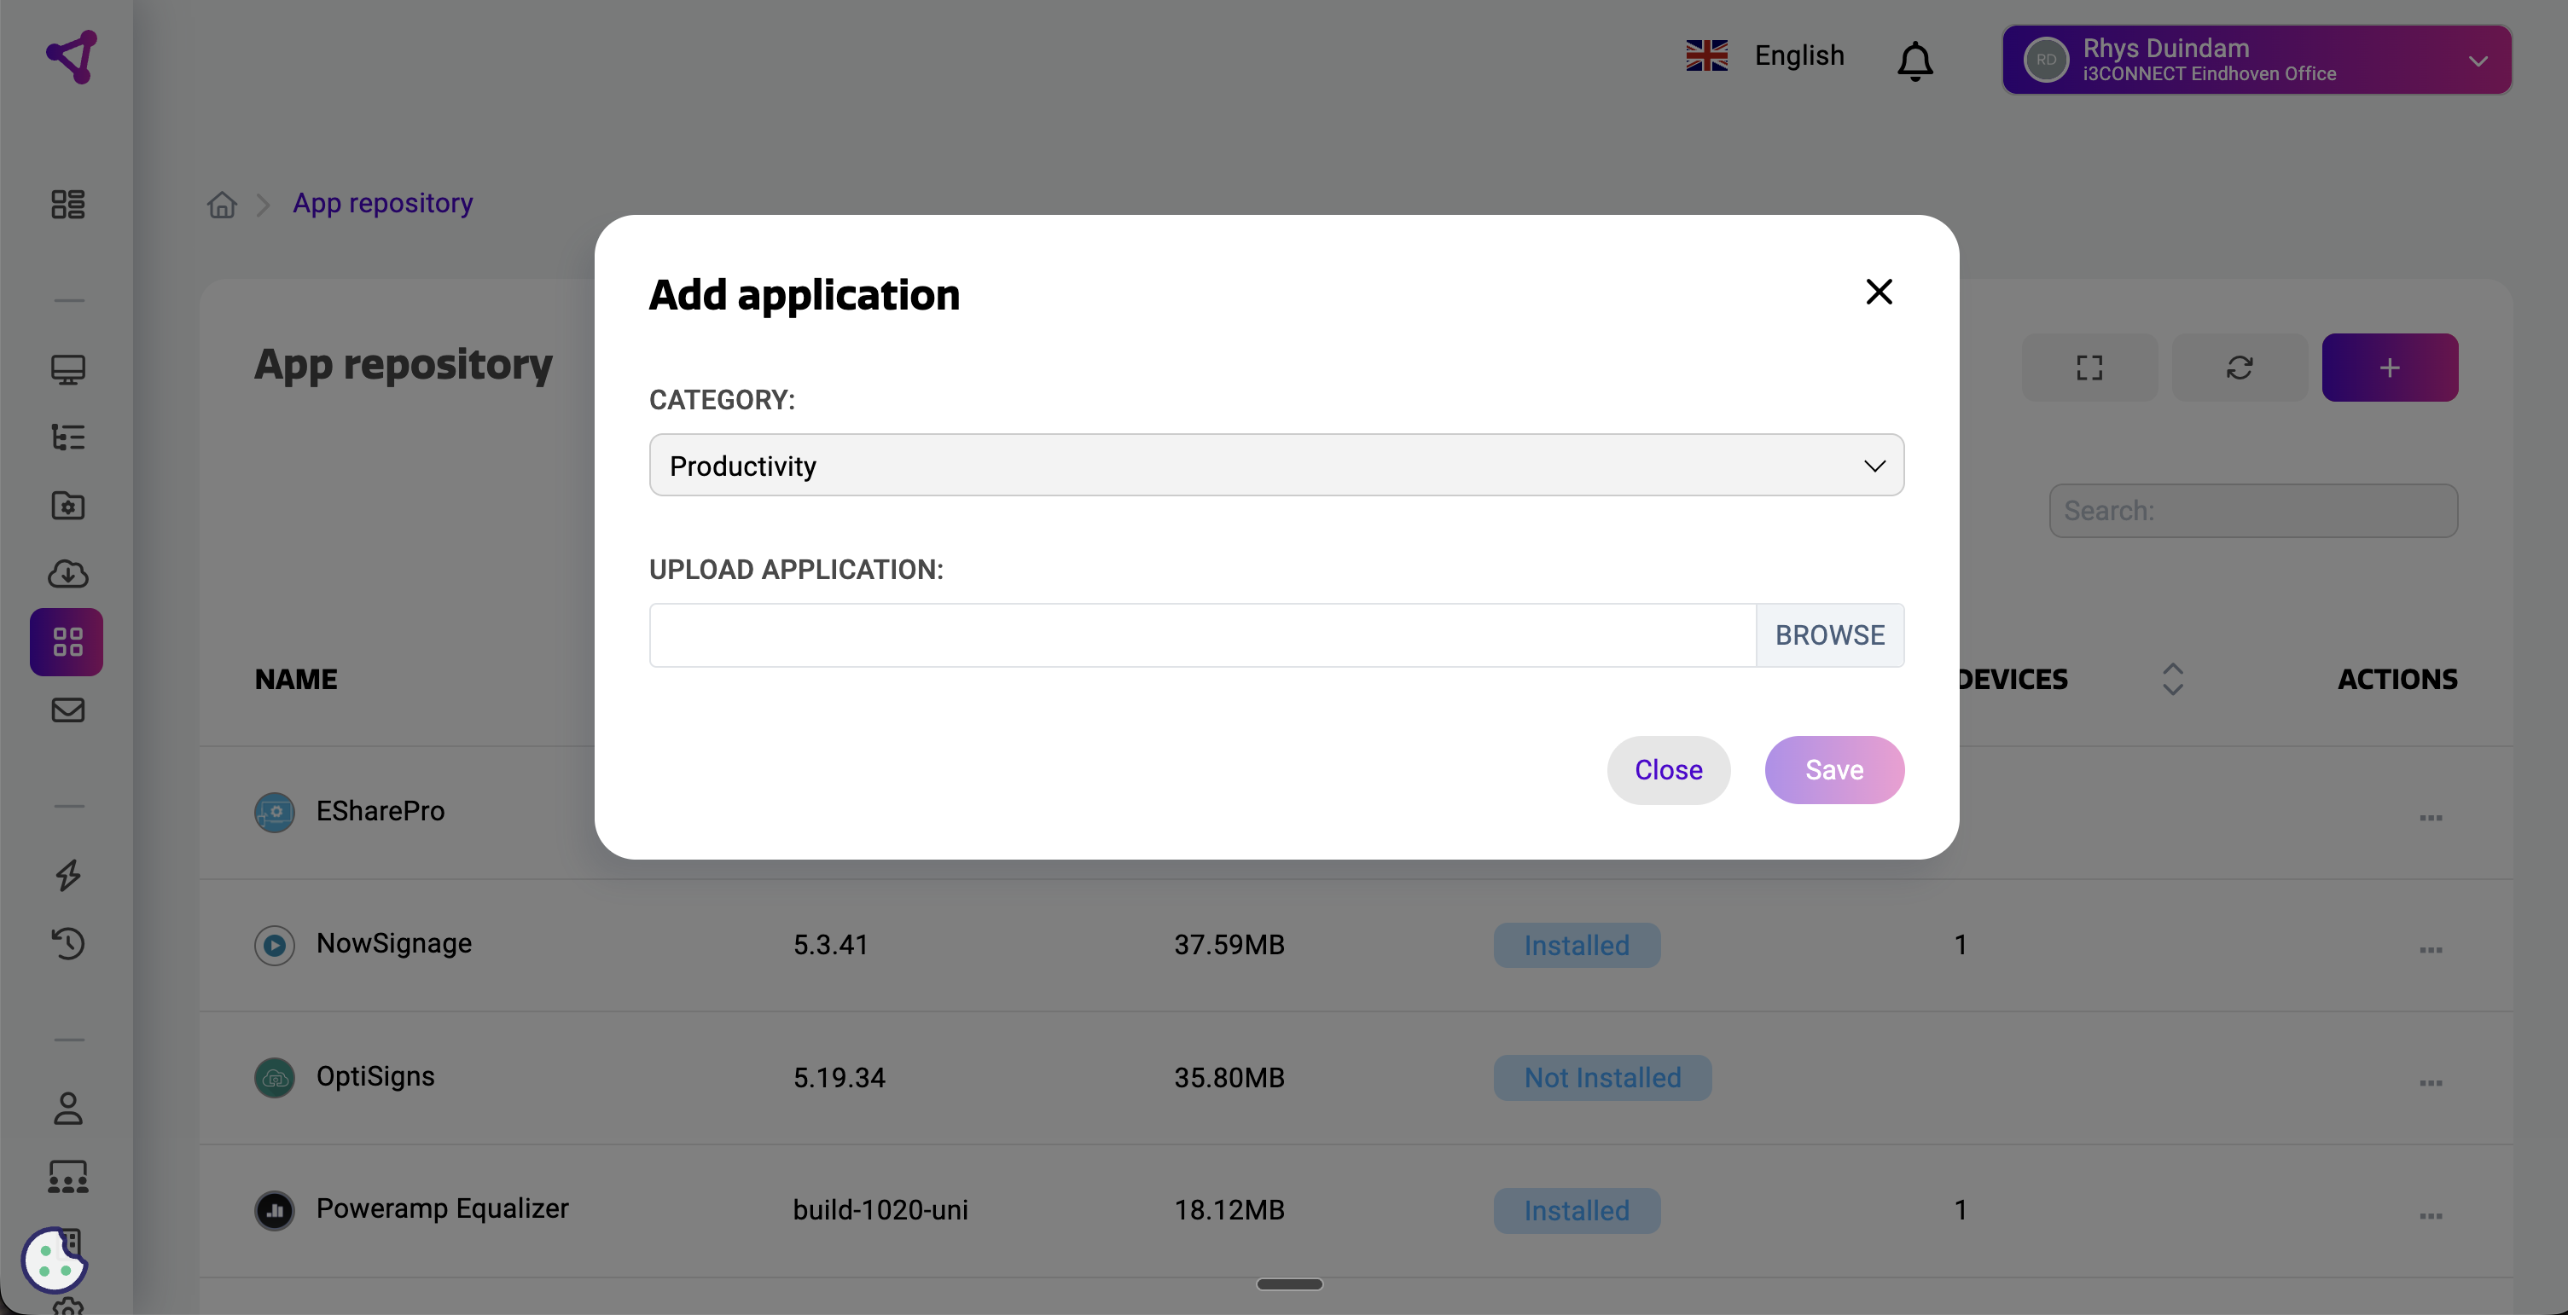The height and width of the screenshot is (1315, 2568).
Task: Click the Search field in app repository
Action: pos(2253,511)
